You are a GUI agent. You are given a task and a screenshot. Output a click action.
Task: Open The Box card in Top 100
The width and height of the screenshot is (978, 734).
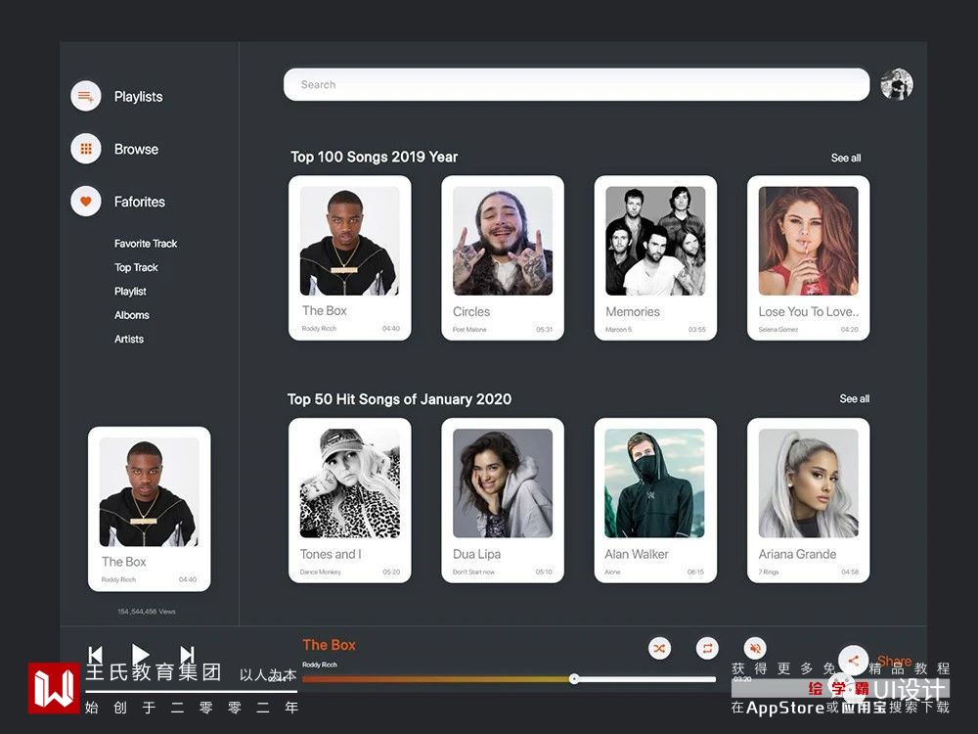pos(350,257)
